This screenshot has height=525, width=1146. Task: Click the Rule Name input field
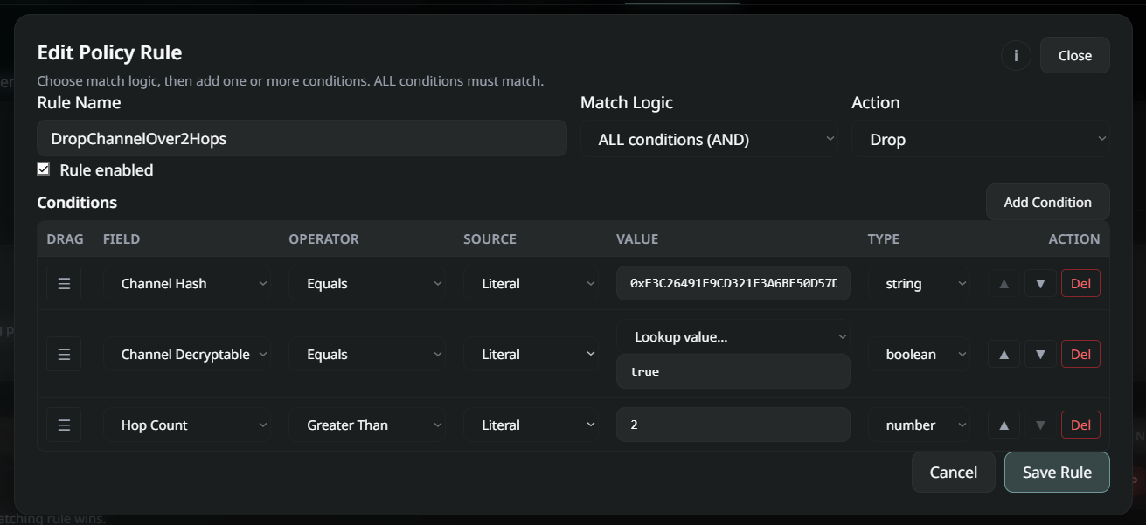(302, 139)
